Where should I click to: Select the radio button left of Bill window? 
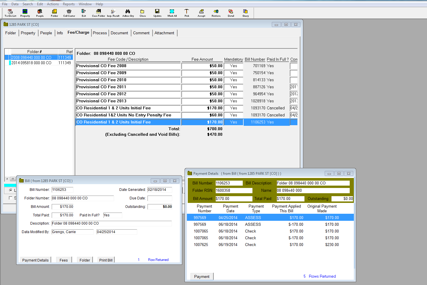coord(11,190)
